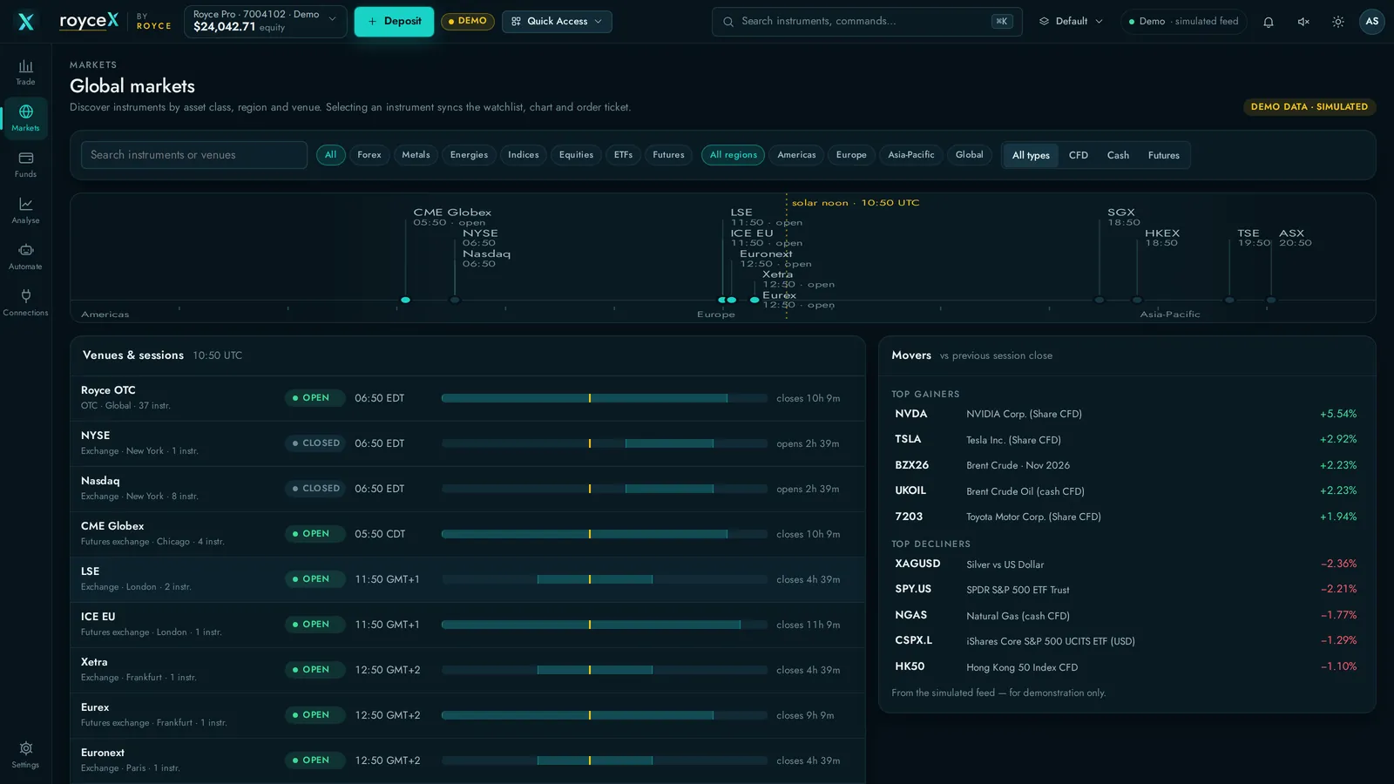Switch theme with sun icon
This screenshot has width=1394, height=784.
click(x=1338, y=22)
